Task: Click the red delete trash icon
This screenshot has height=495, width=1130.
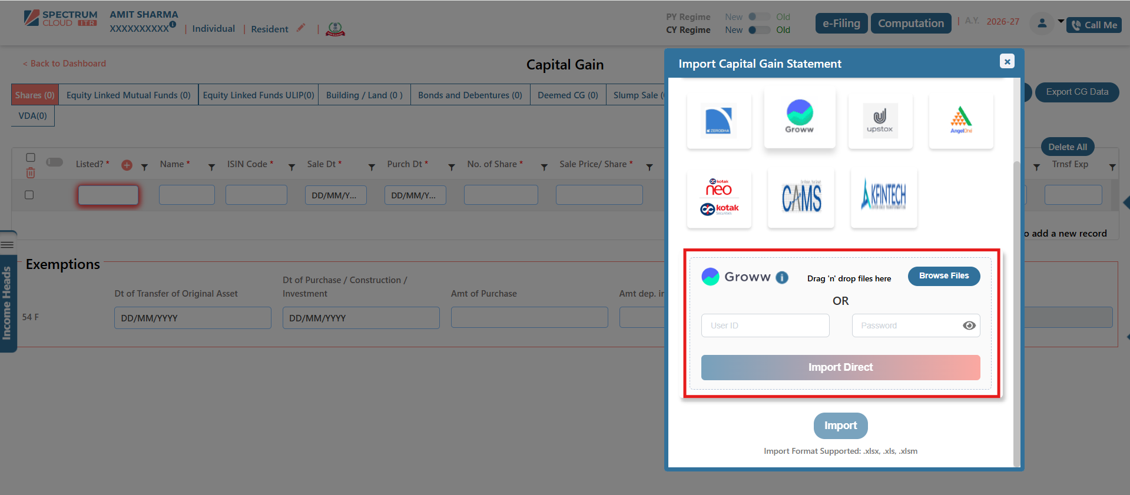Action: click(x=31, y=173)
